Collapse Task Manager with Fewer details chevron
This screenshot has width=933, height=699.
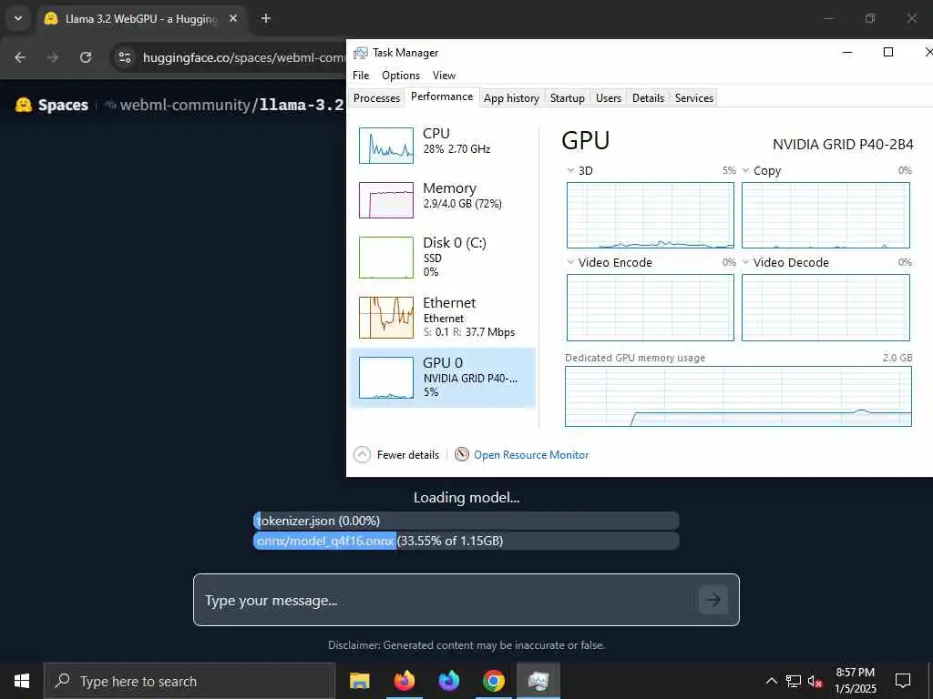362,455
